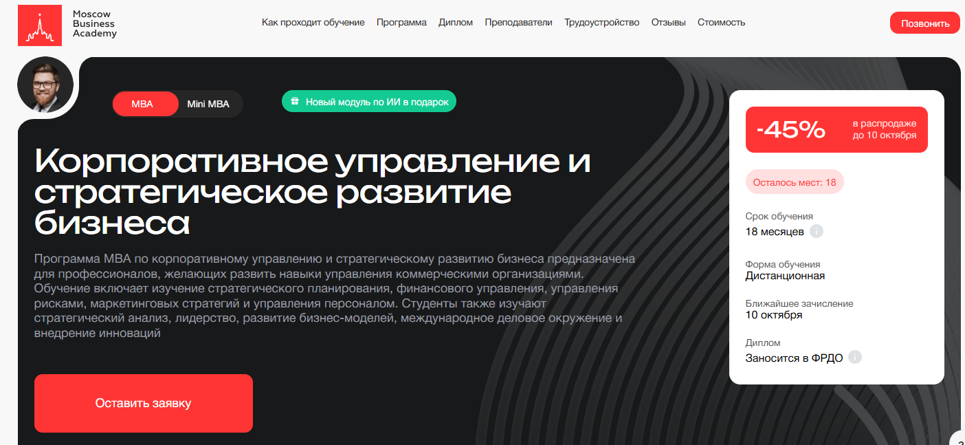Click the Оставить заявку button
The height and width of the screenshot is (445, 965).
coord(143,403)
